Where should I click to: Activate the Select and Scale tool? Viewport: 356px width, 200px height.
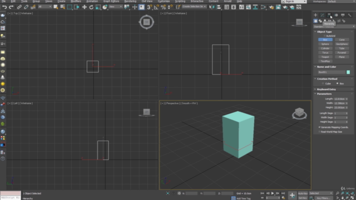(x=98, y=7)
